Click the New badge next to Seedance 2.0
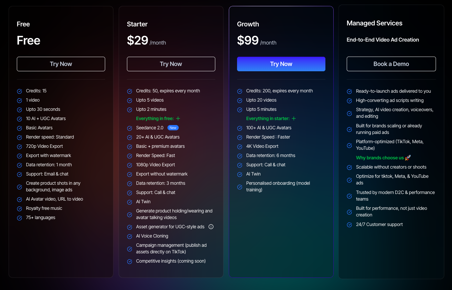The height and width of the screenshot is (290, 452). (173, 128)
